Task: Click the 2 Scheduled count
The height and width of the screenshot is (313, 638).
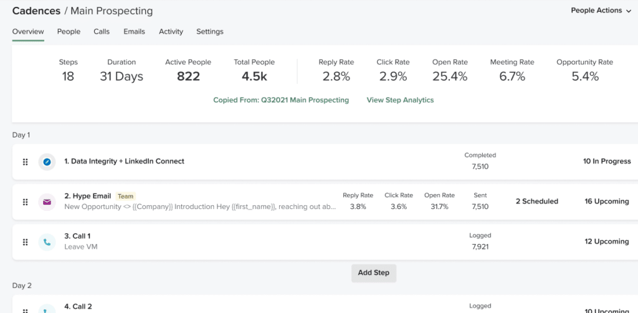Action: [537, 202]
